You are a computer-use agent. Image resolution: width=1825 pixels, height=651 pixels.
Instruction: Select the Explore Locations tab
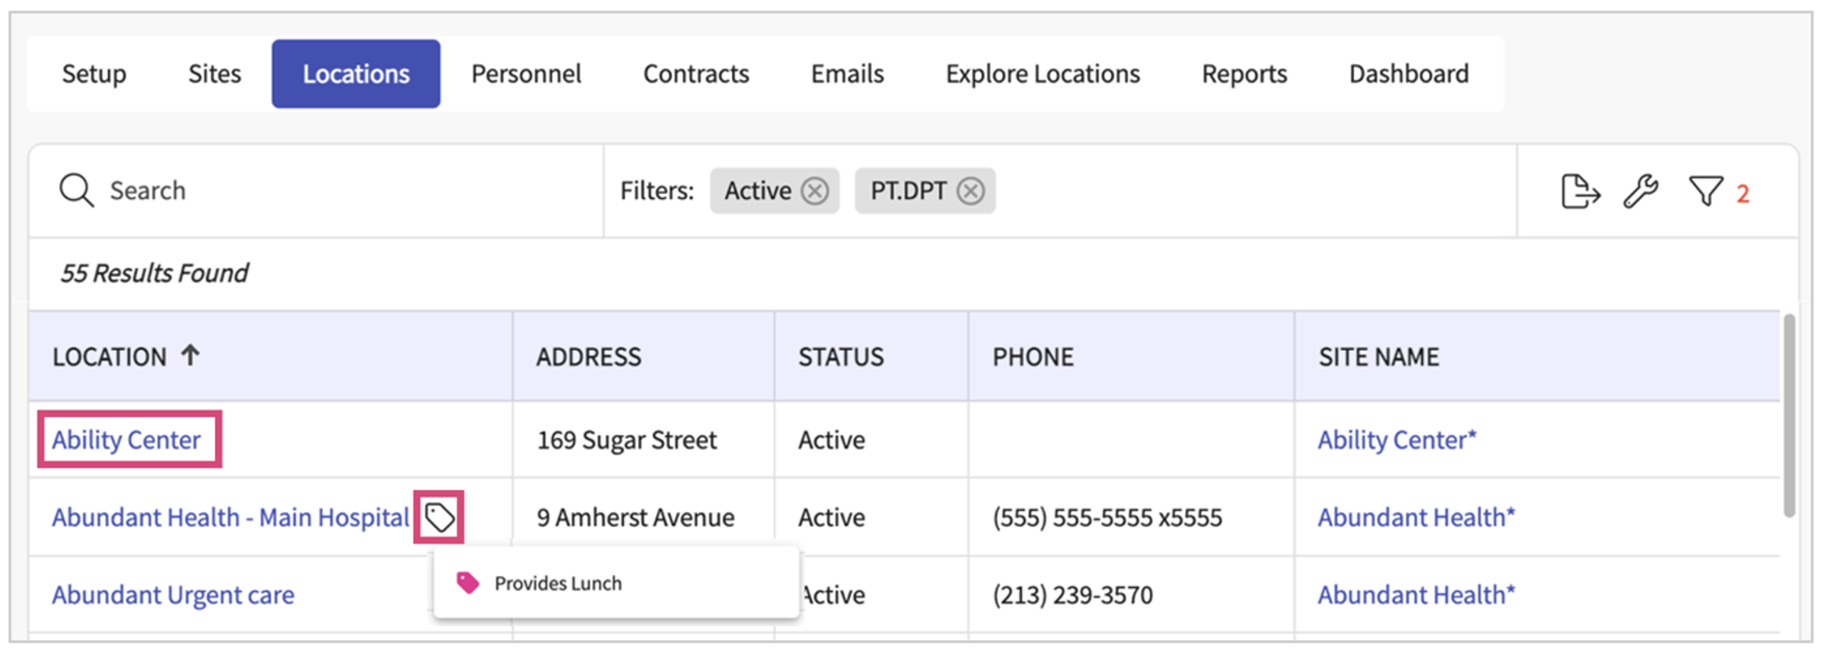coord(1043,74)
